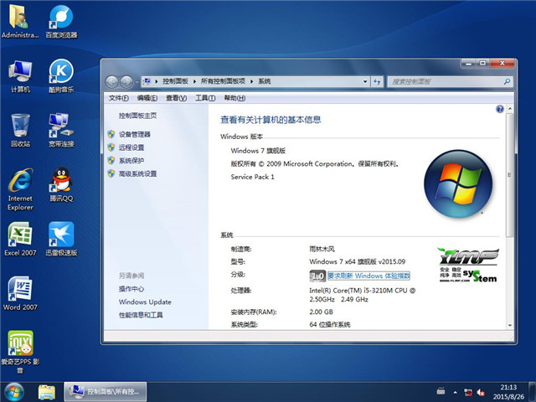
Task: Open the 回收站 recycle bin icon
Action: click(20, 131)
